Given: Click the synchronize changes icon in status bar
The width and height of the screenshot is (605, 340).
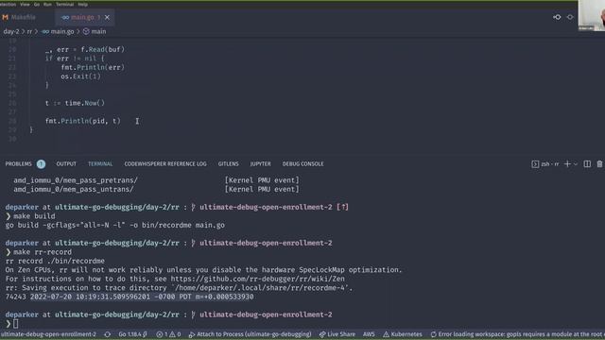Looking at the screenshot, I should 108,334.
